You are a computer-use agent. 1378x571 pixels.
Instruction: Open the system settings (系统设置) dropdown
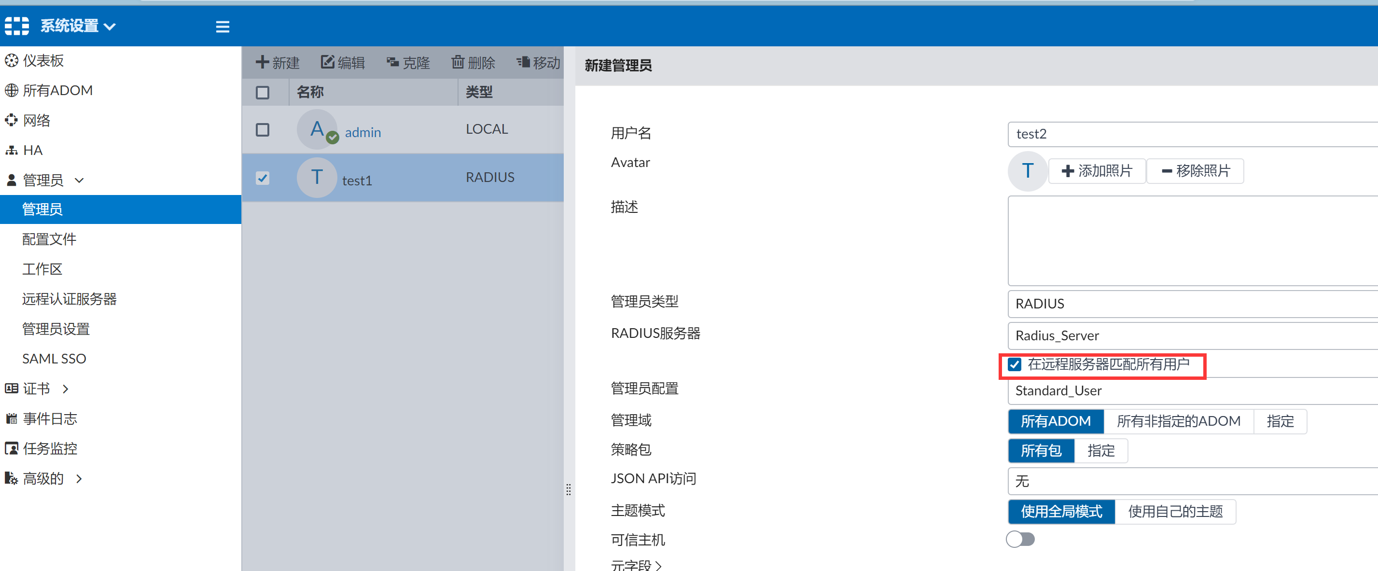pos(78,26)
